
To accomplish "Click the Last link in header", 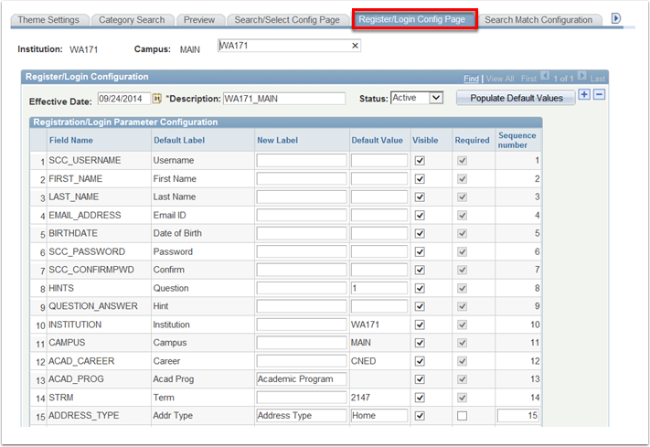I will click(x=597, y=79).
